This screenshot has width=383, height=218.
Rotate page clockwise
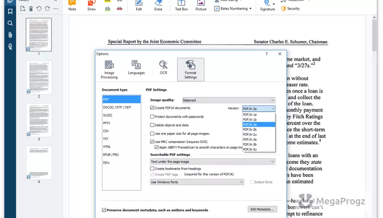click(47, 9)
